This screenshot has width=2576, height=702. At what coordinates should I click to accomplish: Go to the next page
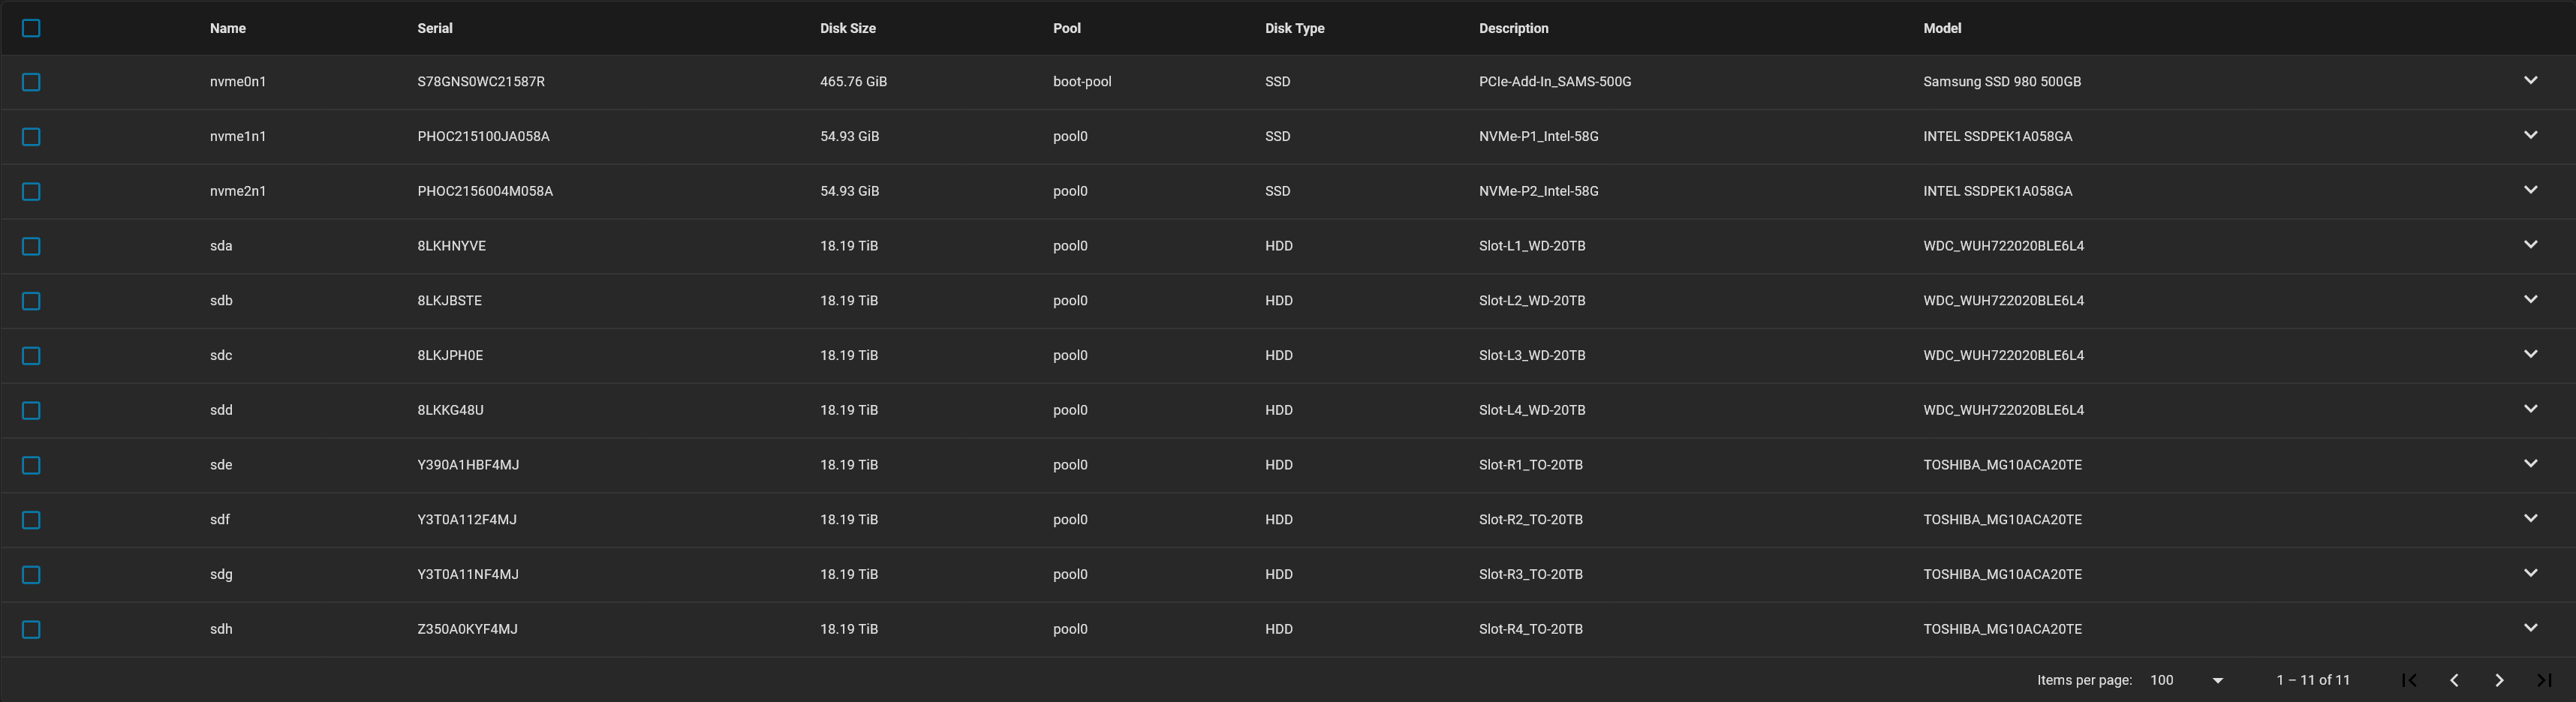pos(2499,680)
